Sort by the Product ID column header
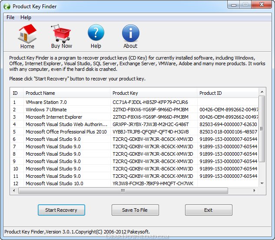Image resolution: width=275 pixels, height=240 pixels. [x=228, y=93]
